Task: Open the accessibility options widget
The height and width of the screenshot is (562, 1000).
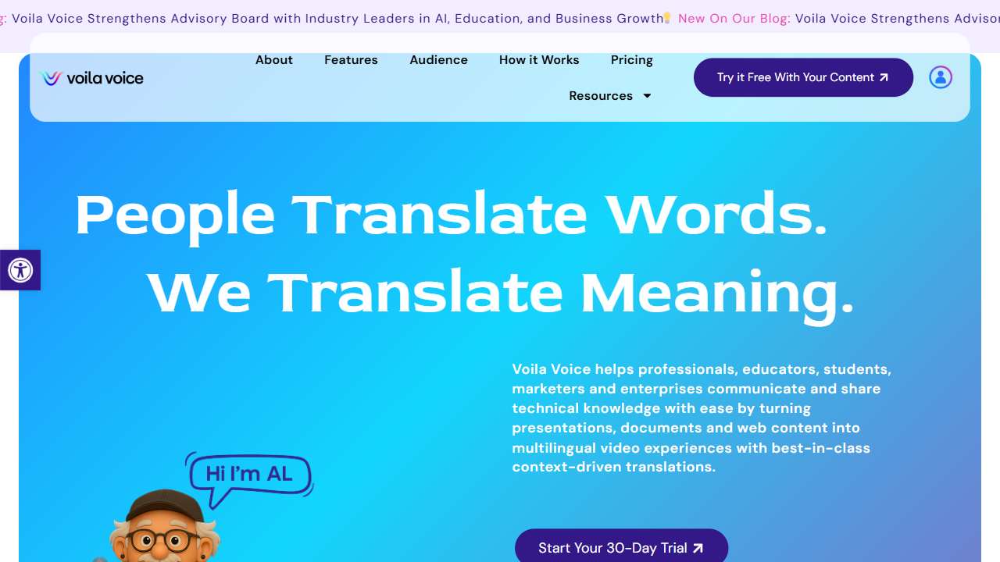Action: (x=20, y=270)
